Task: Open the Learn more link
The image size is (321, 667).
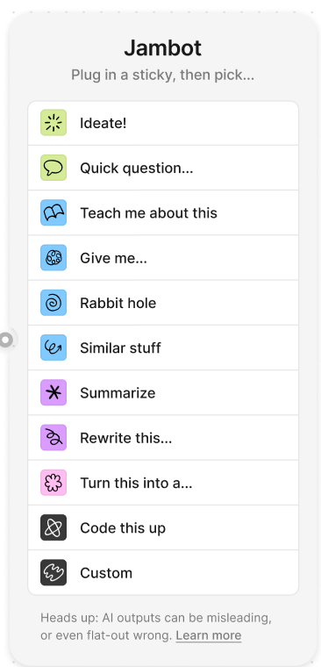Action: [209, 635]
